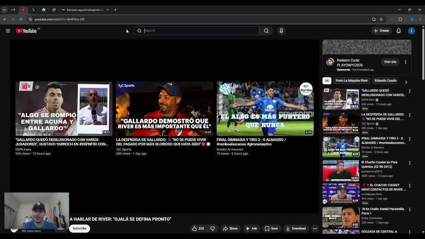Open menu for TyC Sports sidebar video
The image size is (425, 239).
409,115
